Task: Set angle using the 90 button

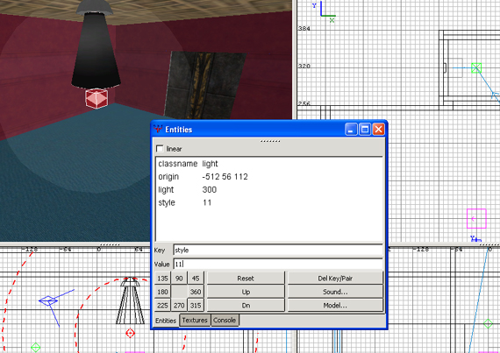Action: 179,279
